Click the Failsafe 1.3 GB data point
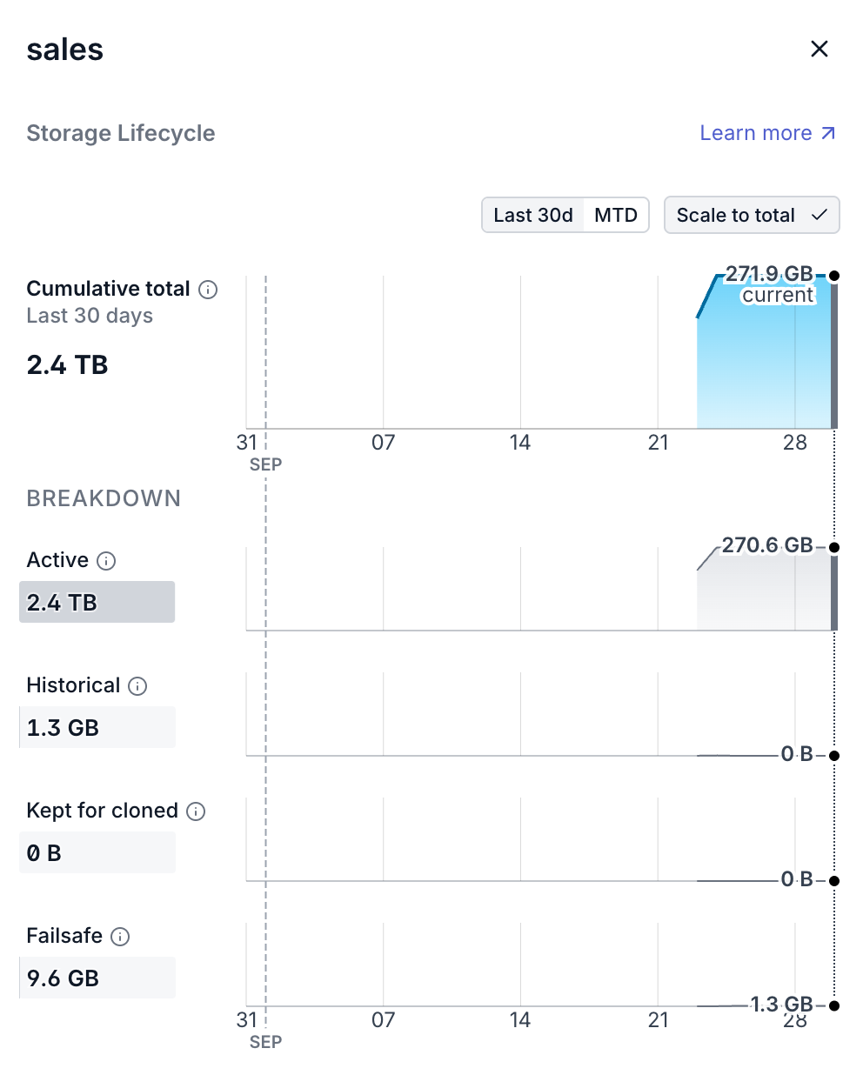Viewport: 863px width, 1075px height. pos(834,1005)
